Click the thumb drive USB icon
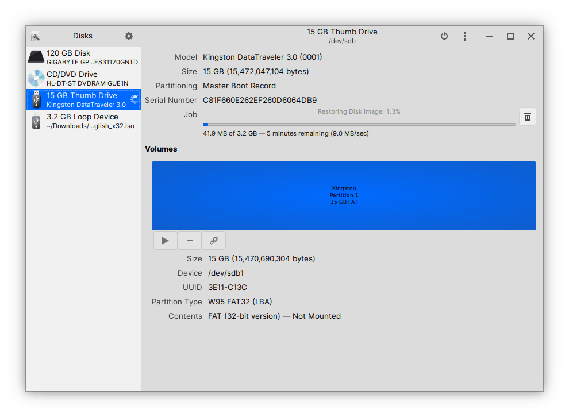Screen dimensions: 569x417 (36, 99)
